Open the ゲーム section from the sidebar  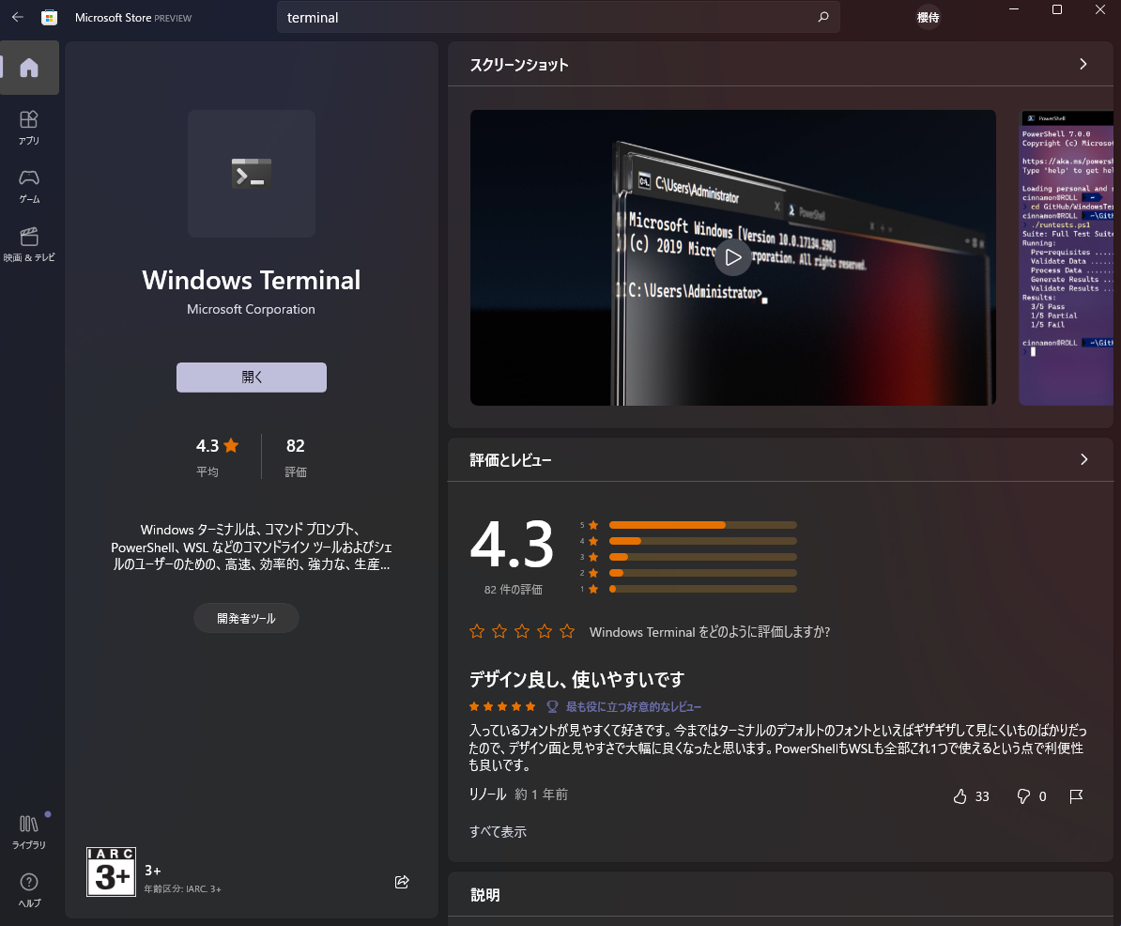29,183
